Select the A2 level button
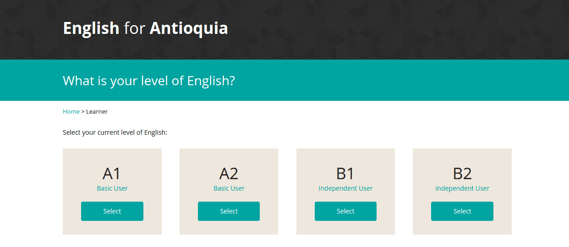The width and height of the screenshot is (569, 247). tap(229, 211)
